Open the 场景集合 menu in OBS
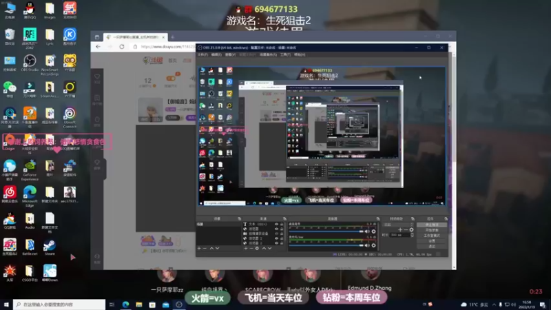 point(268,55)
